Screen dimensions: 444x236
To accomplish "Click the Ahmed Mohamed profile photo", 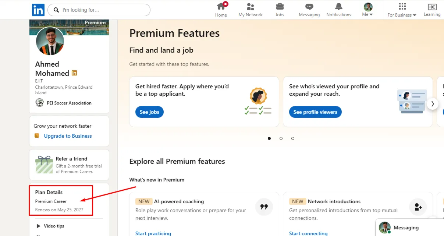I will 50,41.
